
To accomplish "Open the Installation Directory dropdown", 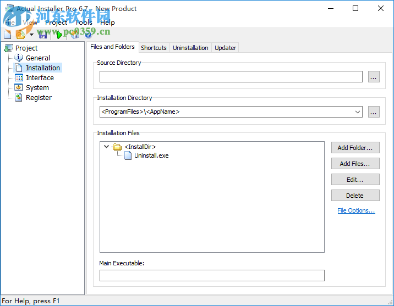I will [358, 112].
